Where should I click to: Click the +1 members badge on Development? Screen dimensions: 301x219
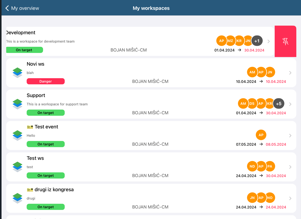point(257,41)
